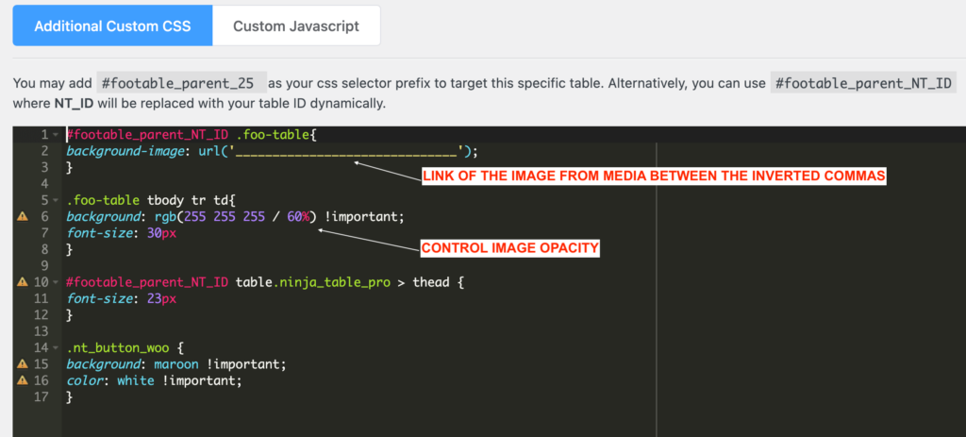Collapse the #footable_parent_NT_ID .foo-table block at line 1
Image resolution: width=966 pixels, height=437 pixels.
coord(58,135)
